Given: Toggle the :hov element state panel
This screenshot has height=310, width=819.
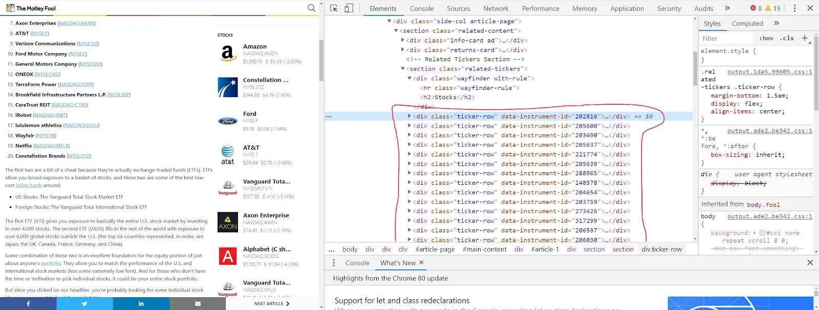Looking at the screenshot, I should (766, 38).
